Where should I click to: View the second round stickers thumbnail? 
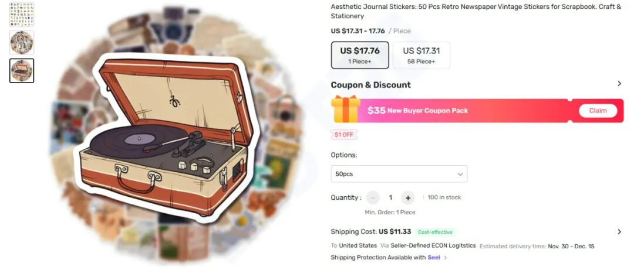pyautogui.click(x=22, y=42)
